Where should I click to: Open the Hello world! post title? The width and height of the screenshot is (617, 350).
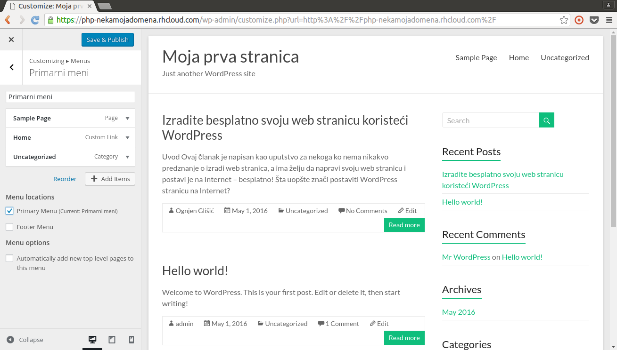point(195,270)
